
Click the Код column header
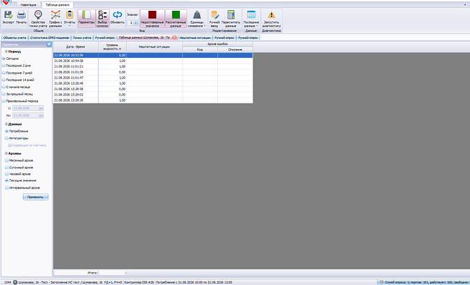pos(200,50)
